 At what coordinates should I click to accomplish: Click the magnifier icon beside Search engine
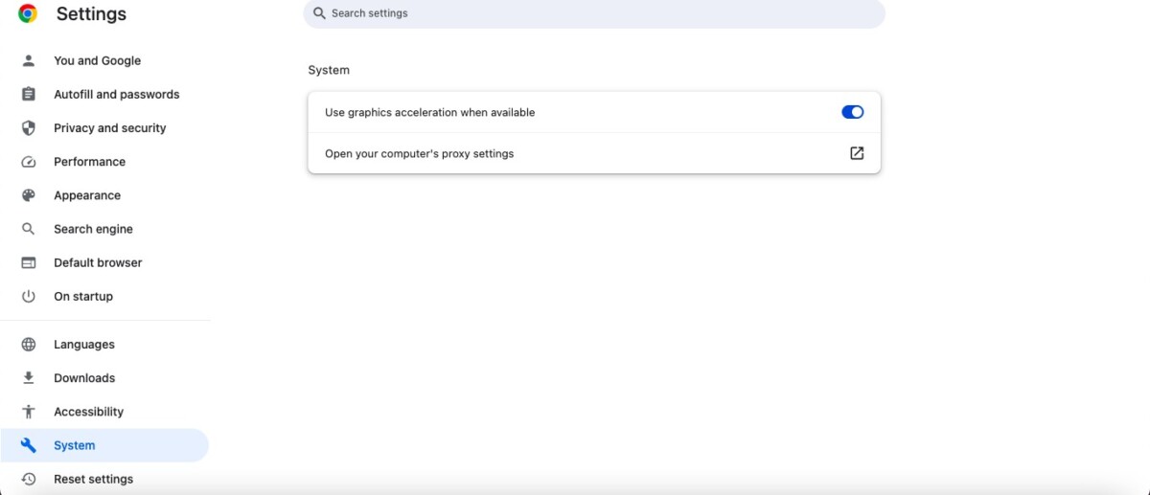29,229
